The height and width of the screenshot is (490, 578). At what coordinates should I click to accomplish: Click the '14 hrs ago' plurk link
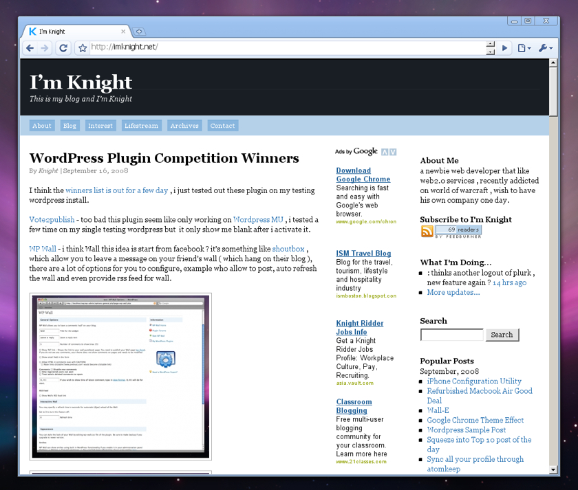(x=509, y=282)
